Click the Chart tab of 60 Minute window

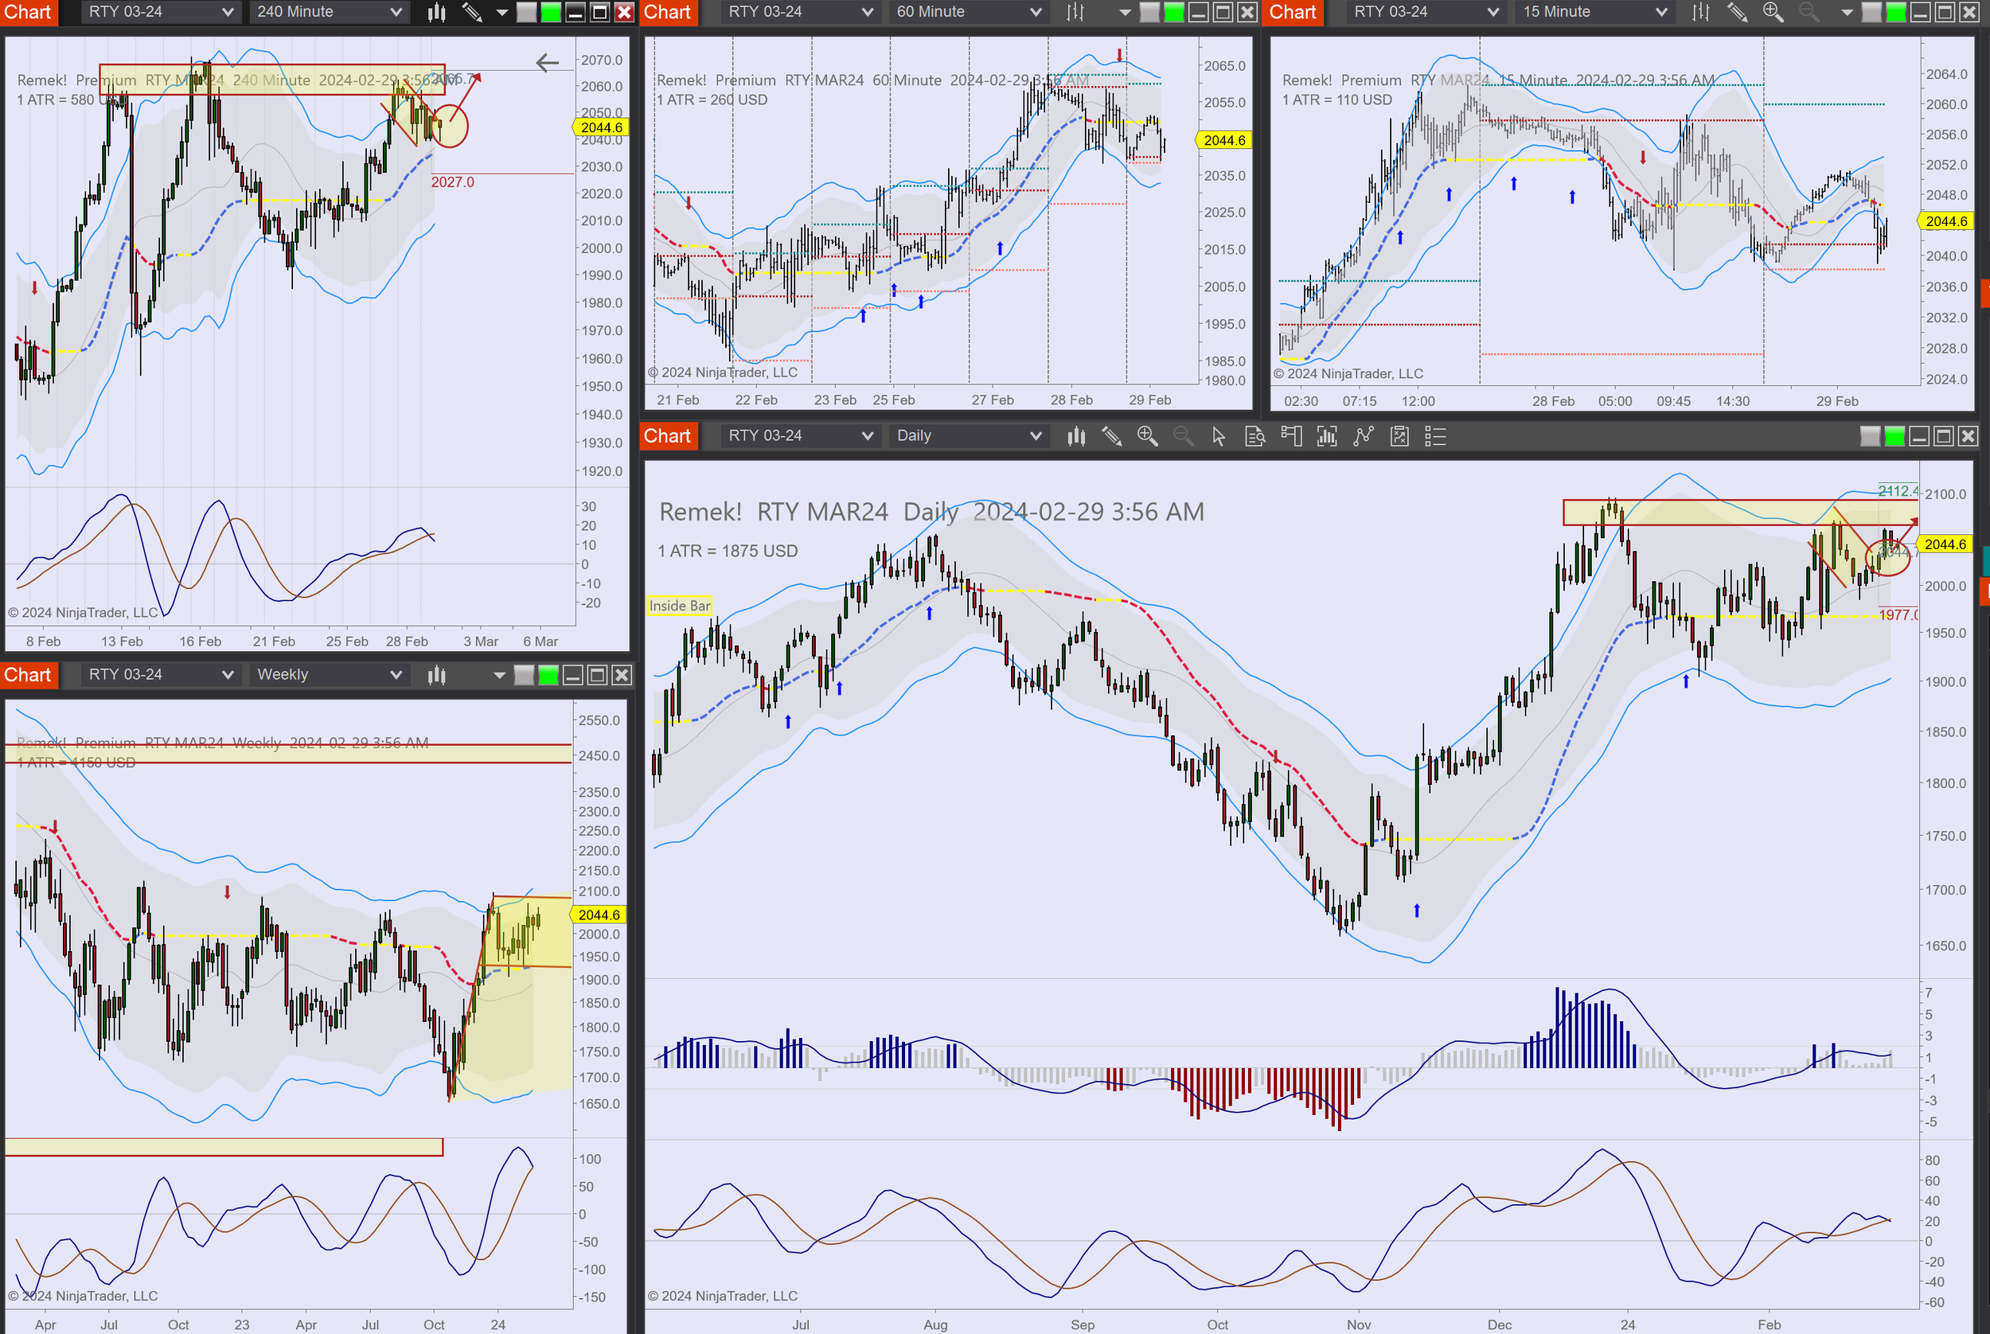(x=667, y=12)
